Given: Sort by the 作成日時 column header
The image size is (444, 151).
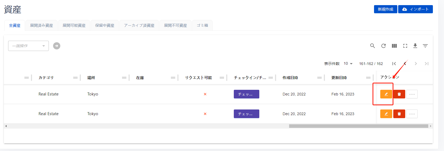Looking at the screenshot, I should point(290,78).
